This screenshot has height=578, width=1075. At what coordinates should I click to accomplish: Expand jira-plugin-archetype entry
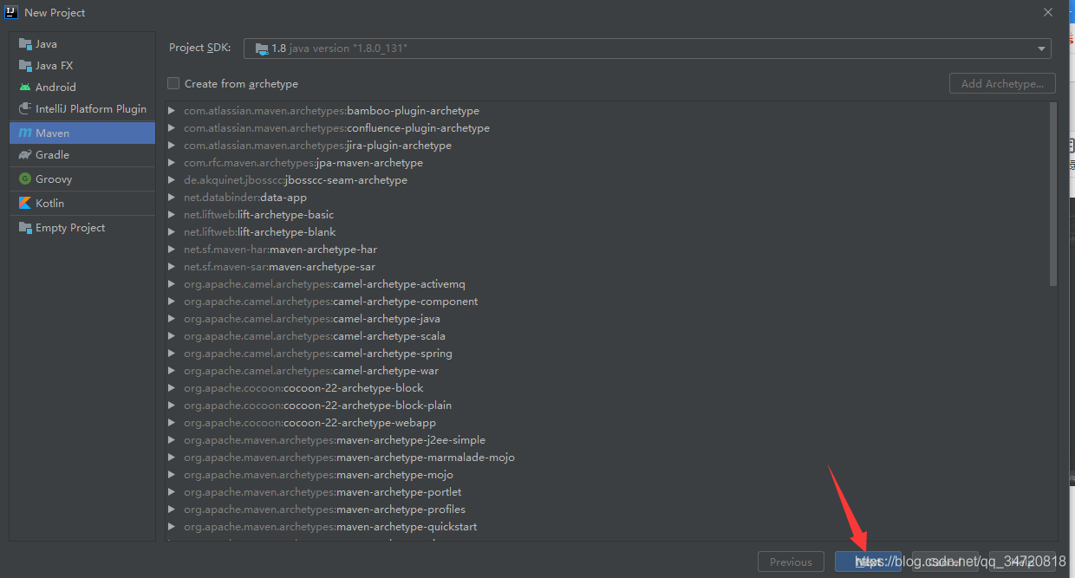(172, 146)
